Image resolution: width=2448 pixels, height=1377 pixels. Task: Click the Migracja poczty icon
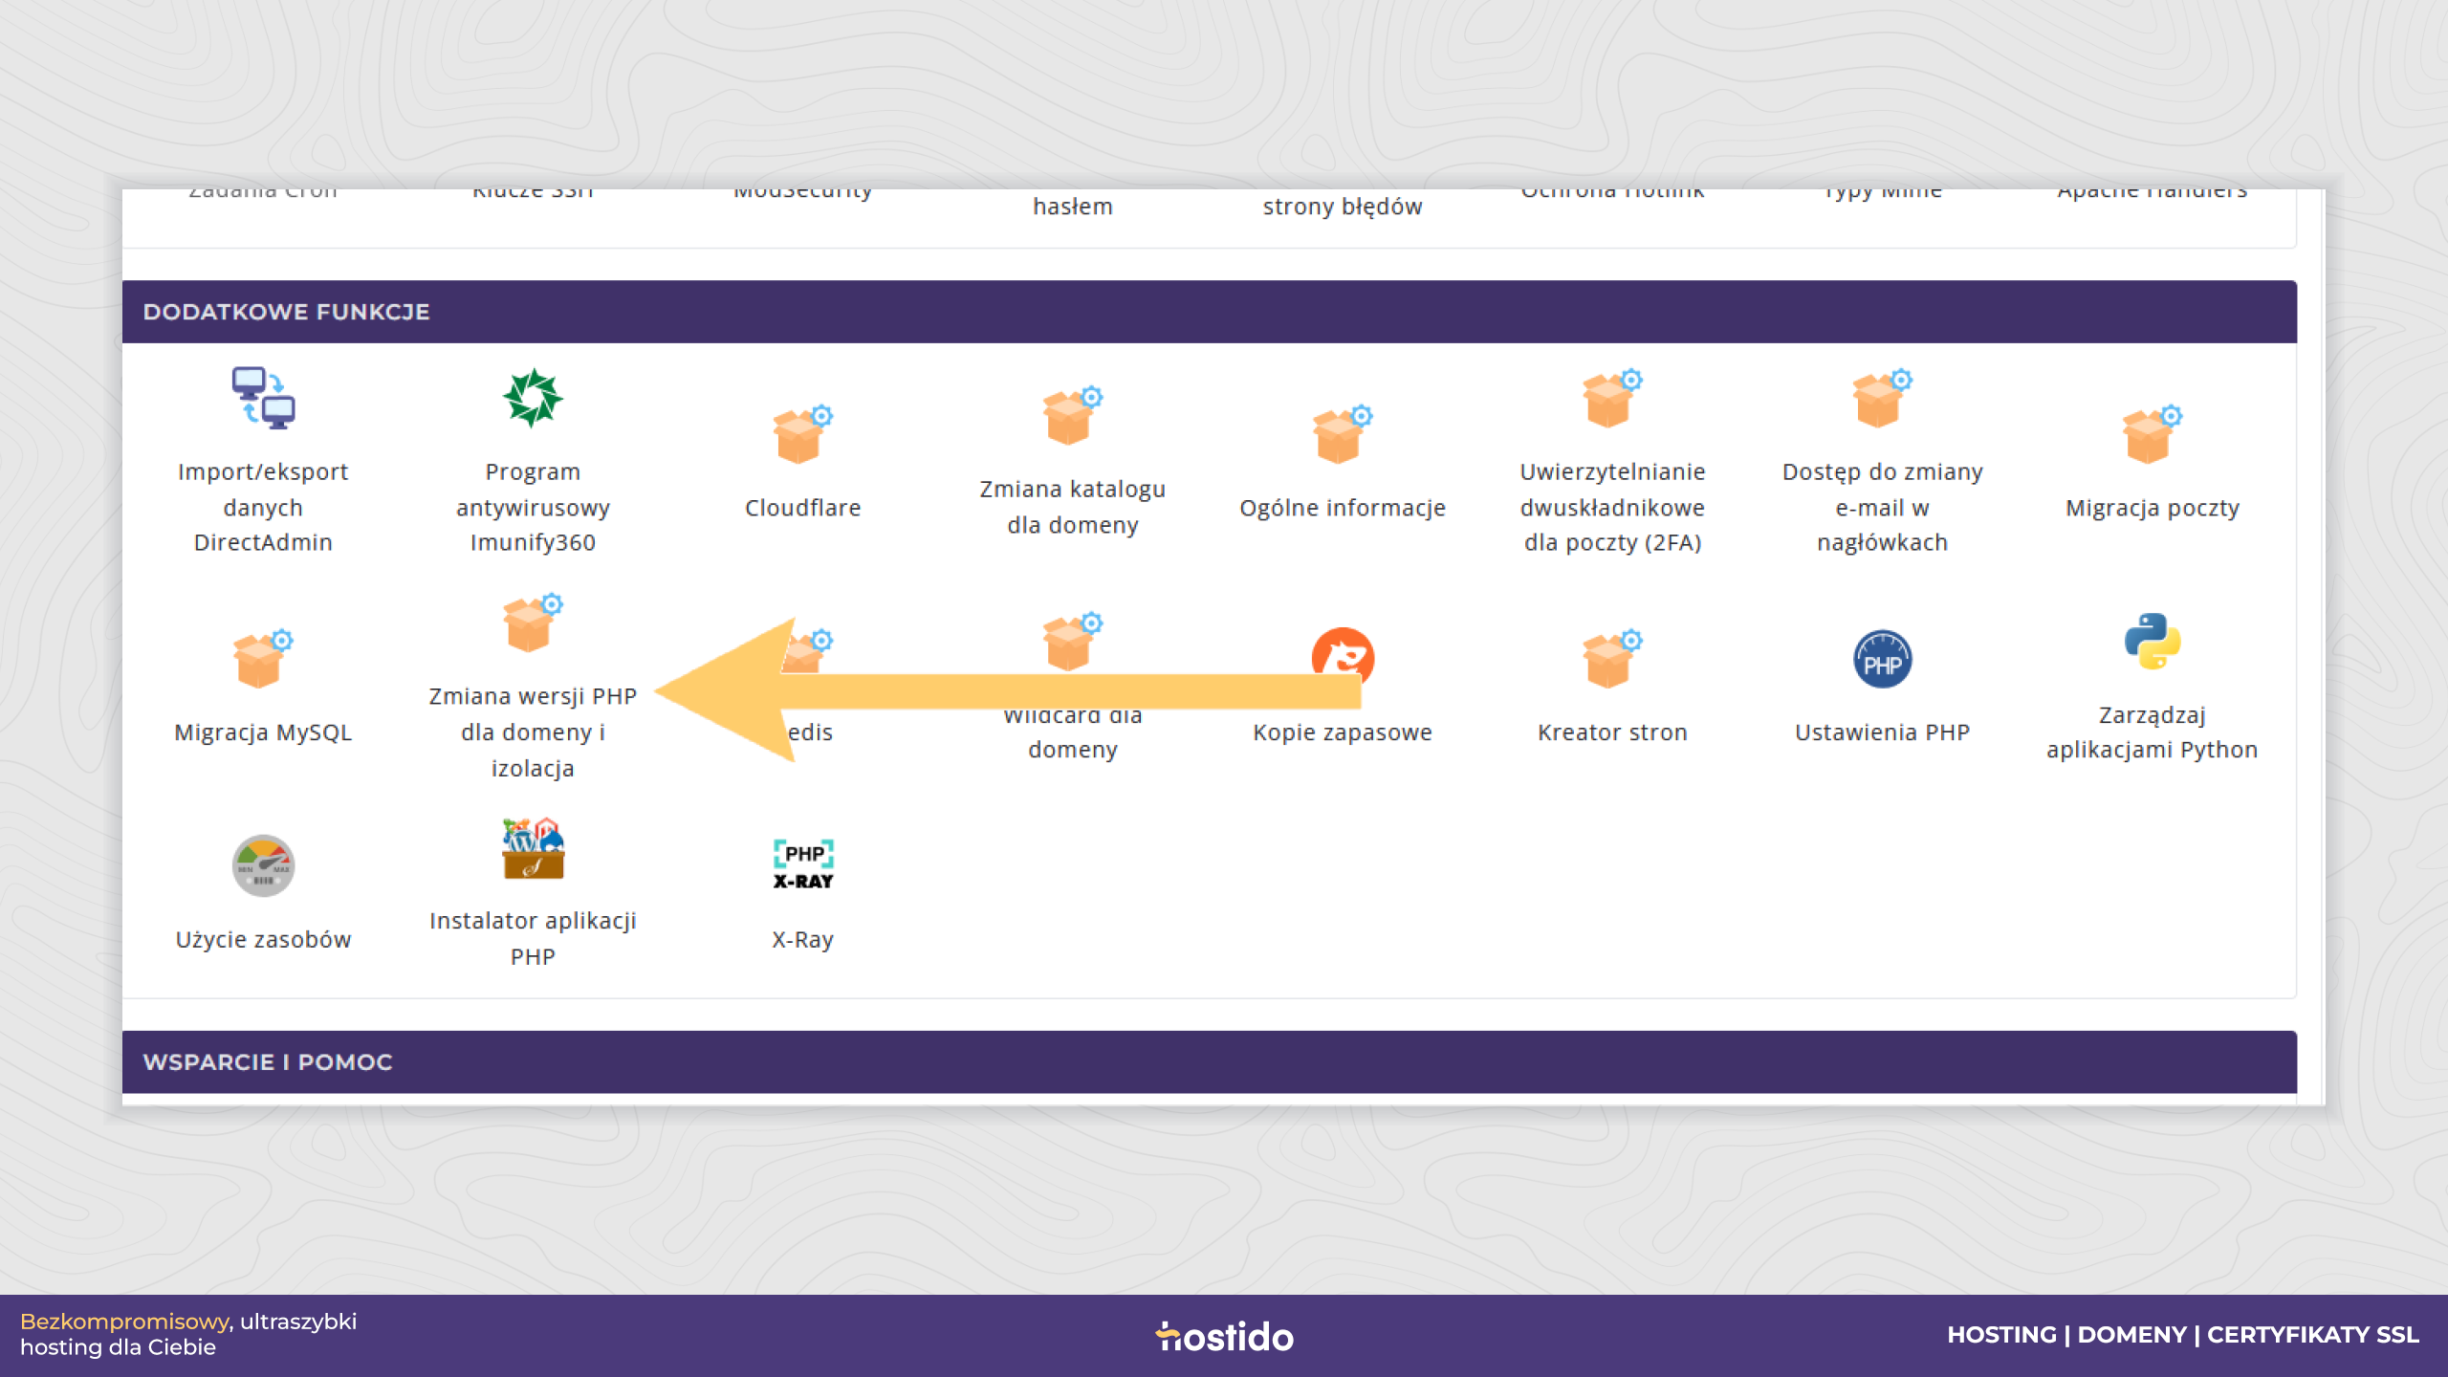2151,434
